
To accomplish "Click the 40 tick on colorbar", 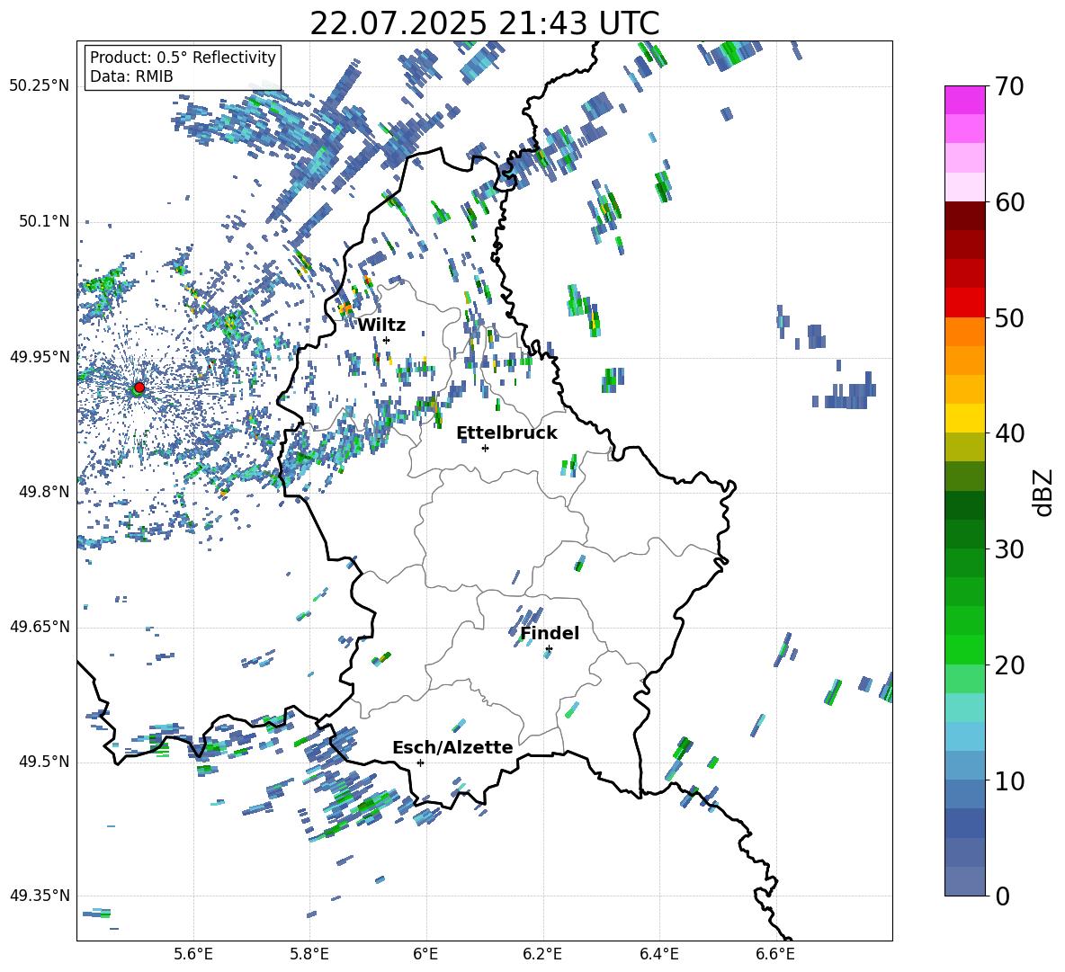I will point(1009,433).
